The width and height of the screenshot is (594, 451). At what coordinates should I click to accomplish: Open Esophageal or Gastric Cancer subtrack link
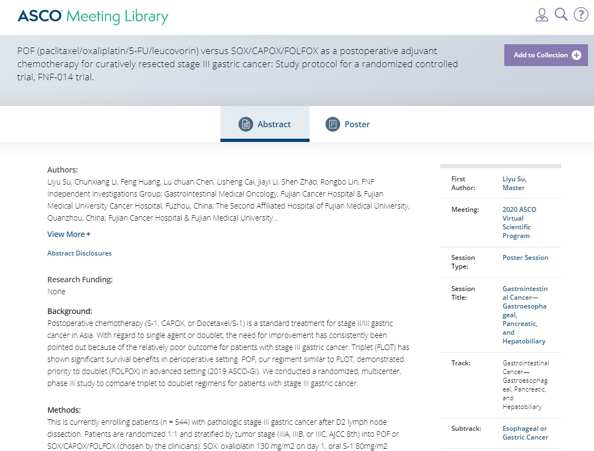coord(525,433)
